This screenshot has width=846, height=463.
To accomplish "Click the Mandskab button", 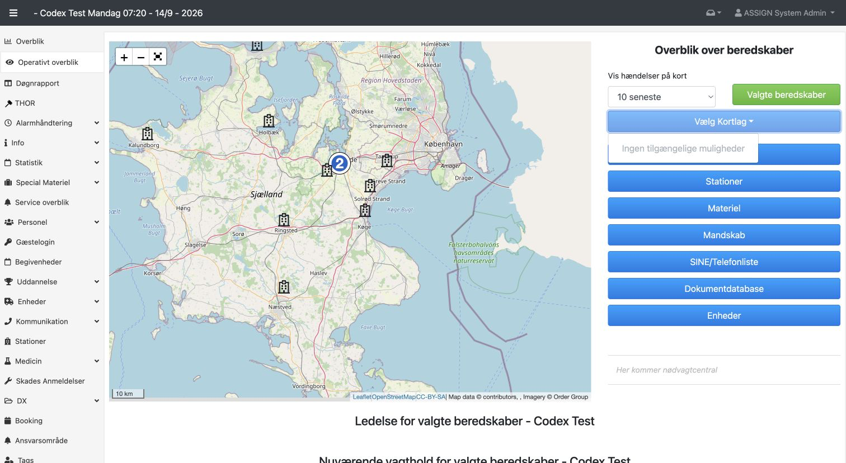I will tap(724, 235).
